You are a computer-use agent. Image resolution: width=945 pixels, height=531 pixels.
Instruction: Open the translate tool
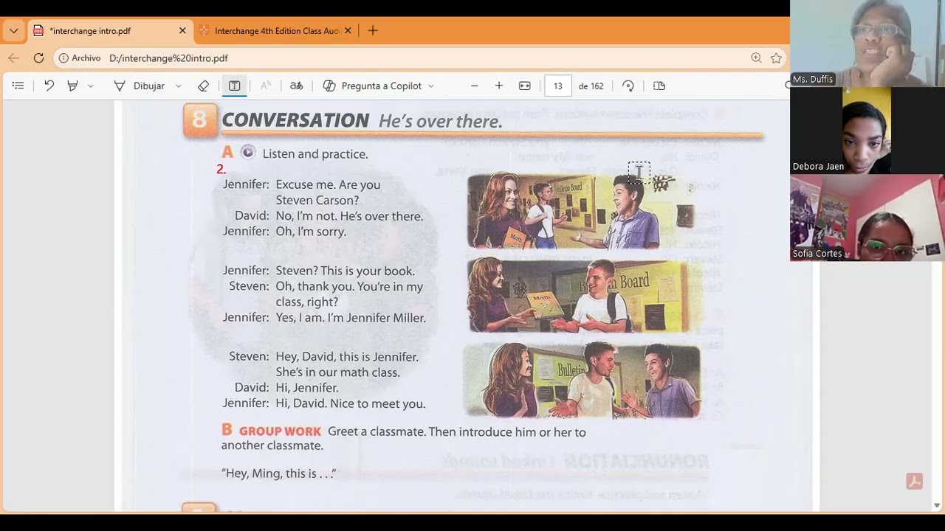click(x=296, y=86)
